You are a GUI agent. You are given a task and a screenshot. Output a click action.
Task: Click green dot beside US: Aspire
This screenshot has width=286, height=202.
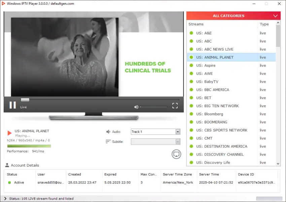click(x=191, y=65)
